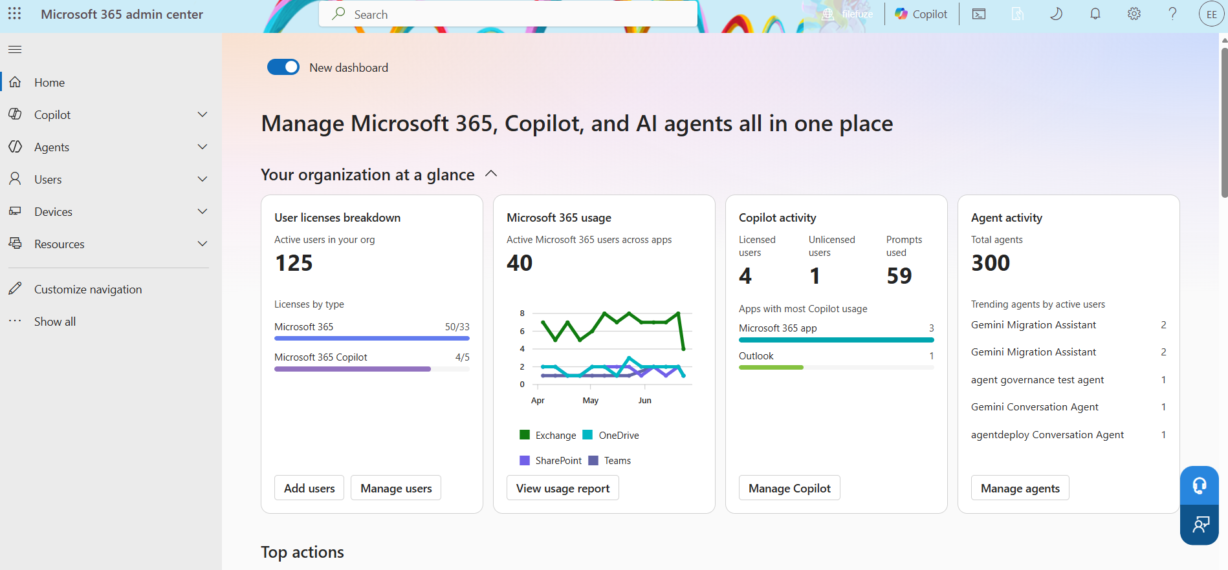Click the 125 active users number
Screen dimensions: 1228x570
point(294,263)
